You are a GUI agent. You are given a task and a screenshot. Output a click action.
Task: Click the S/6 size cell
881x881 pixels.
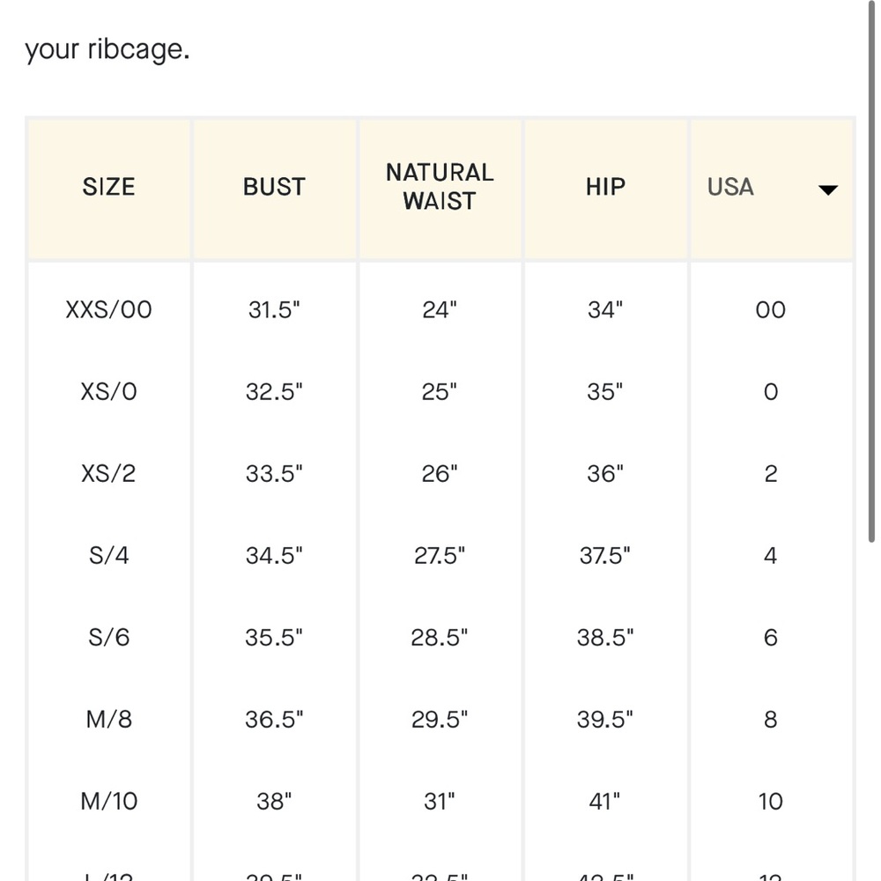(109, 638)
